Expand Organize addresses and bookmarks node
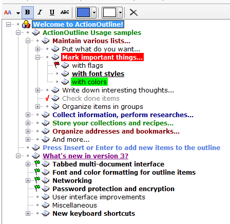This screenshot has height=224, width=230. click(x=28, y=131)
